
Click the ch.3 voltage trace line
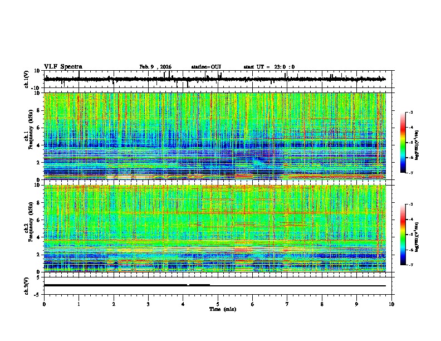(x=215, y=285)
